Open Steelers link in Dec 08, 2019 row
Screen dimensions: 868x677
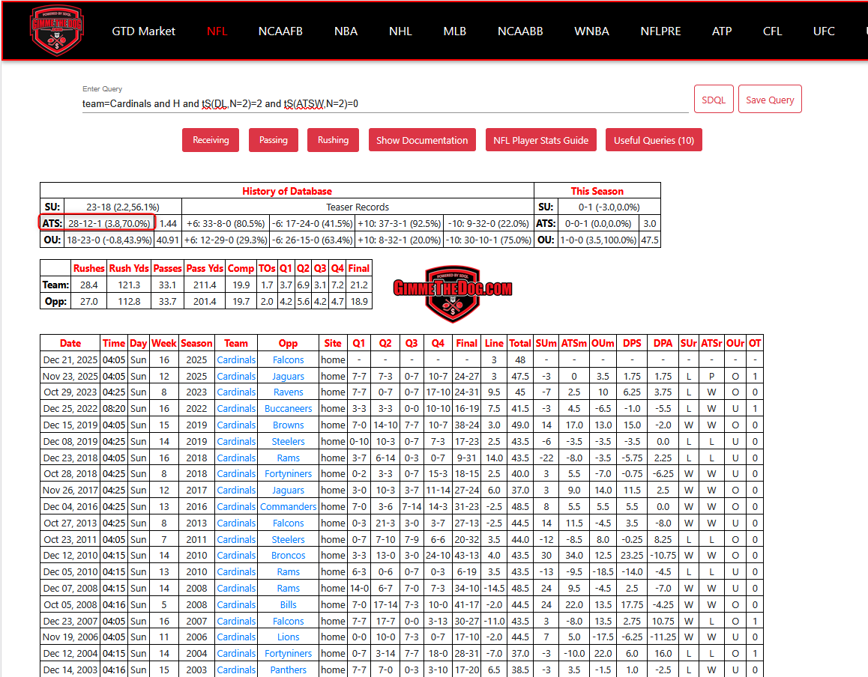(x=288, y=441)
